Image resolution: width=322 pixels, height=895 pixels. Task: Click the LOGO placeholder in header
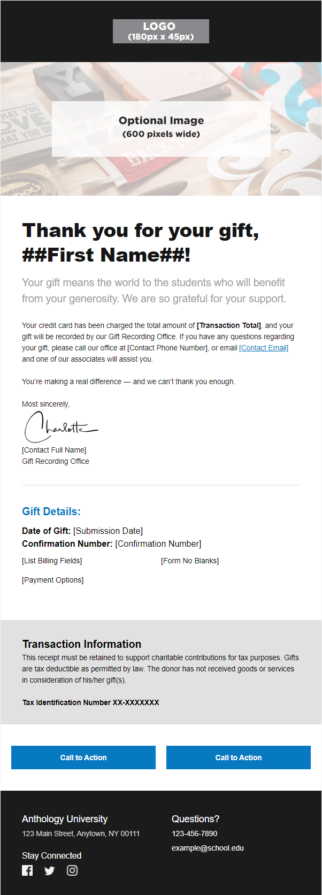click(x=161, y=31)
